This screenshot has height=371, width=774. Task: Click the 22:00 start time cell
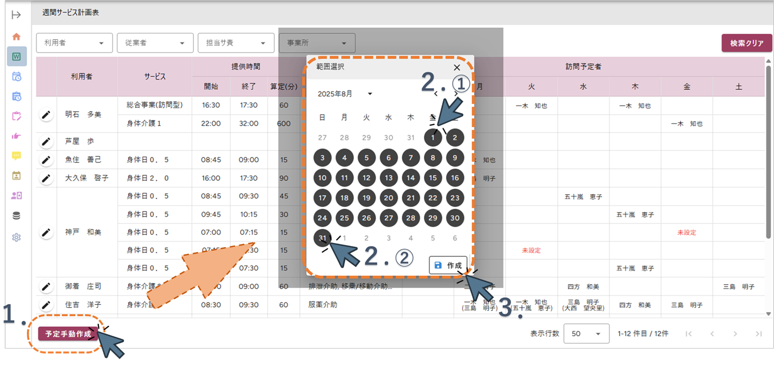211,123
